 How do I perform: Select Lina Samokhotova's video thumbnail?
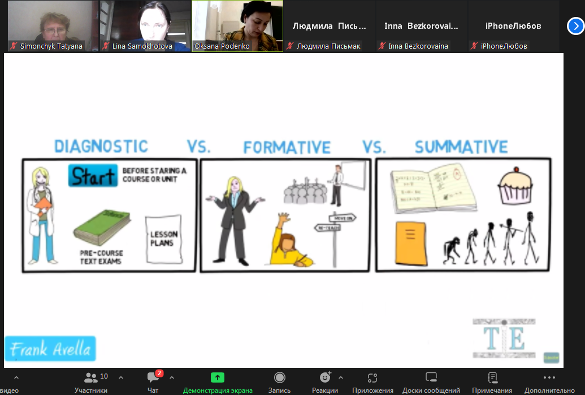[145, 23]
